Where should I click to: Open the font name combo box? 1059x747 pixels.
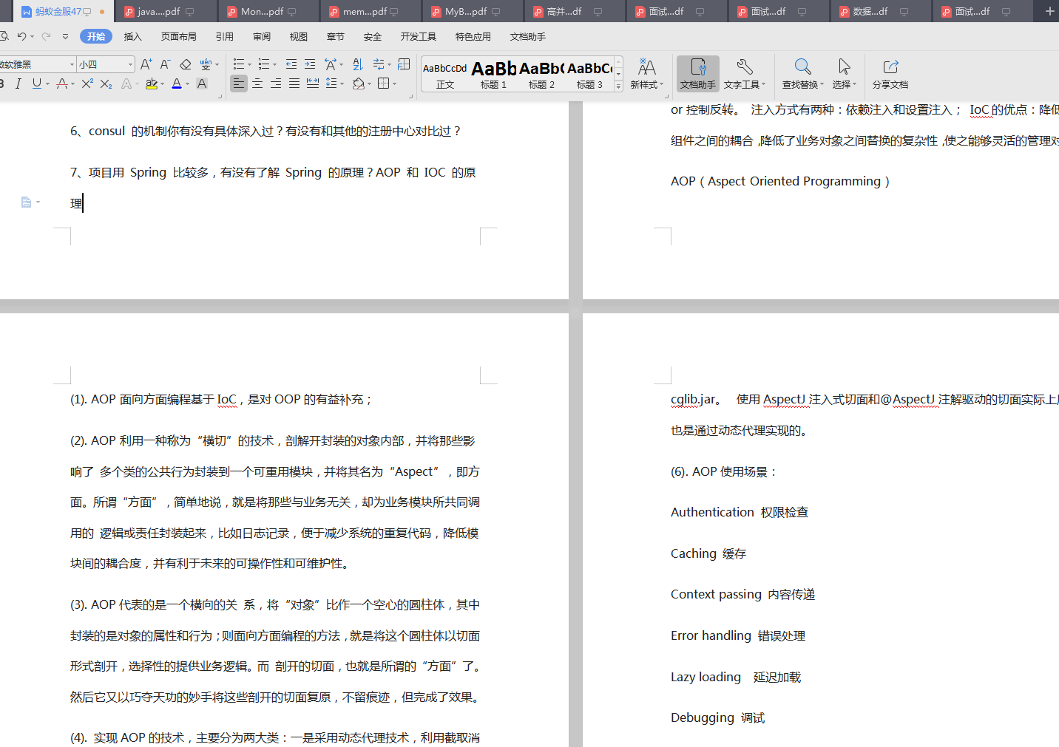[x=38, y=64]
